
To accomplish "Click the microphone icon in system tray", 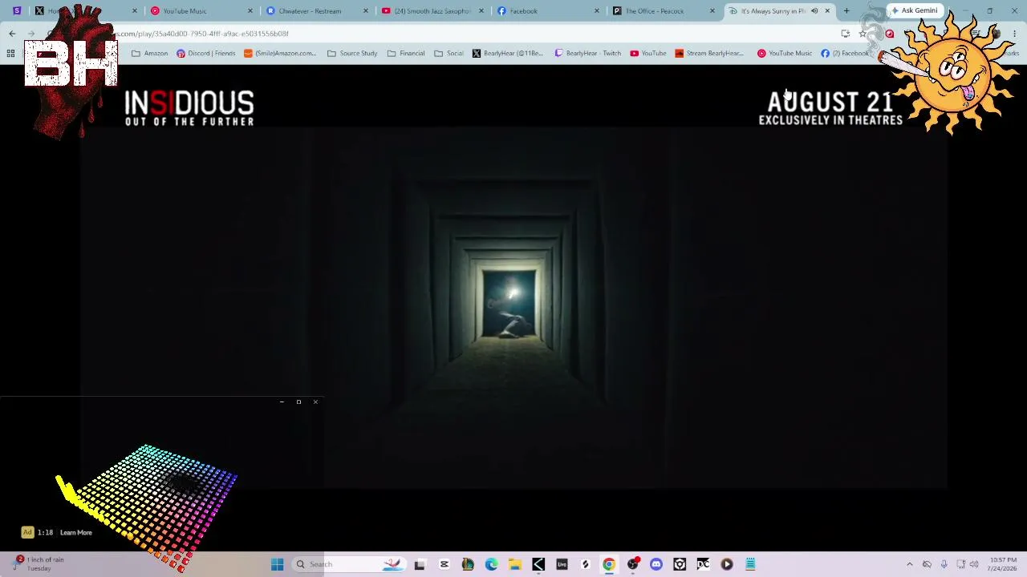I will click(x=944, y=564).
